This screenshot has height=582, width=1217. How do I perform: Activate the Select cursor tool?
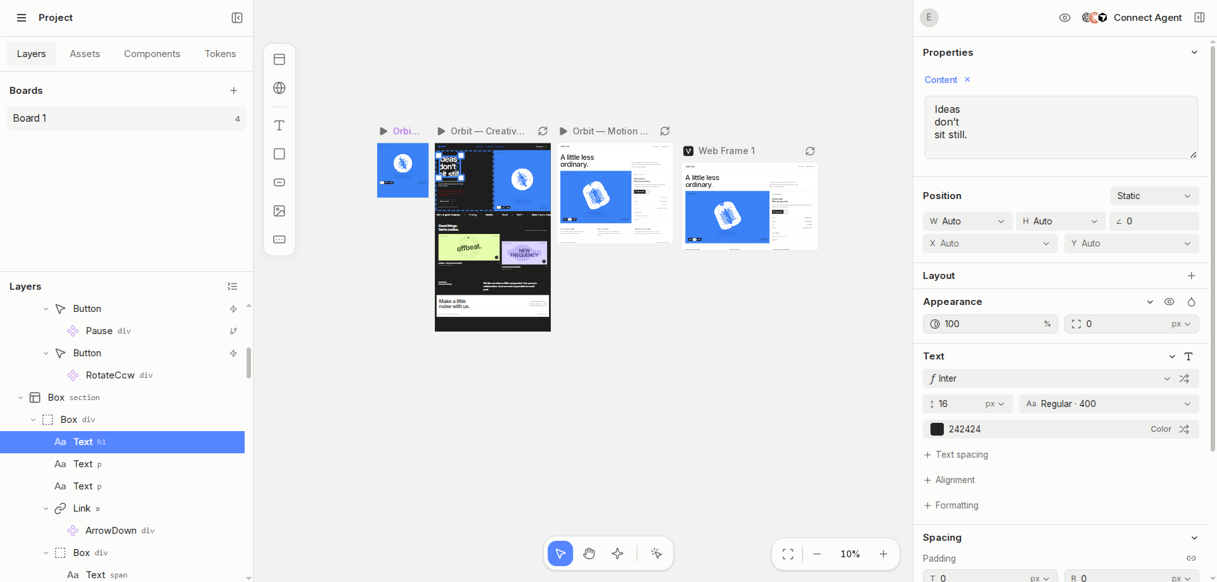click(560, 554)
